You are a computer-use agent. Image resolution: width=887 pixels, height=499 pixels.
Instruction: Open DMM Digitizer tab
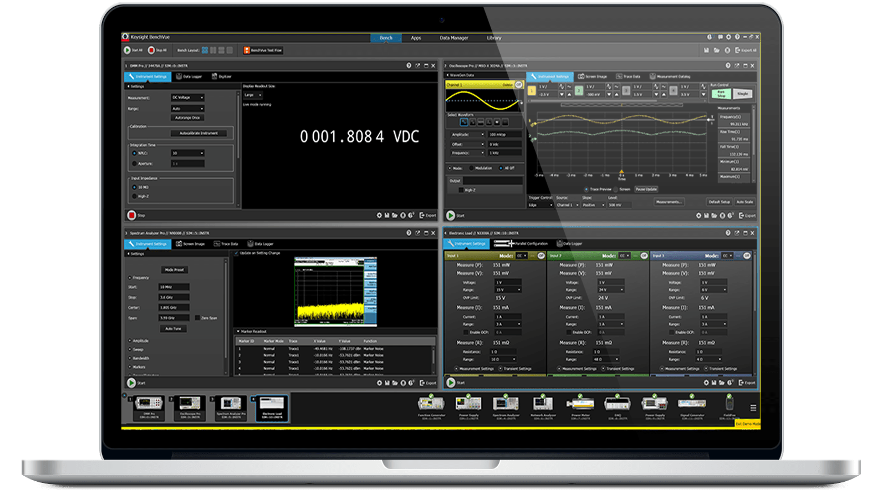tap(221, 77)
